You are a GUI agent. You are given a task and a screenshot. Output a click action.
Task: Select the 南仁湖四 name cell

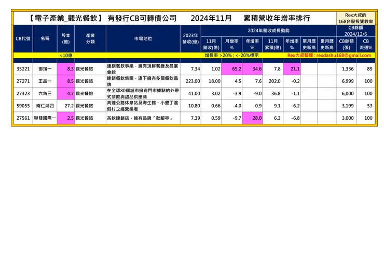pos(45,106)
